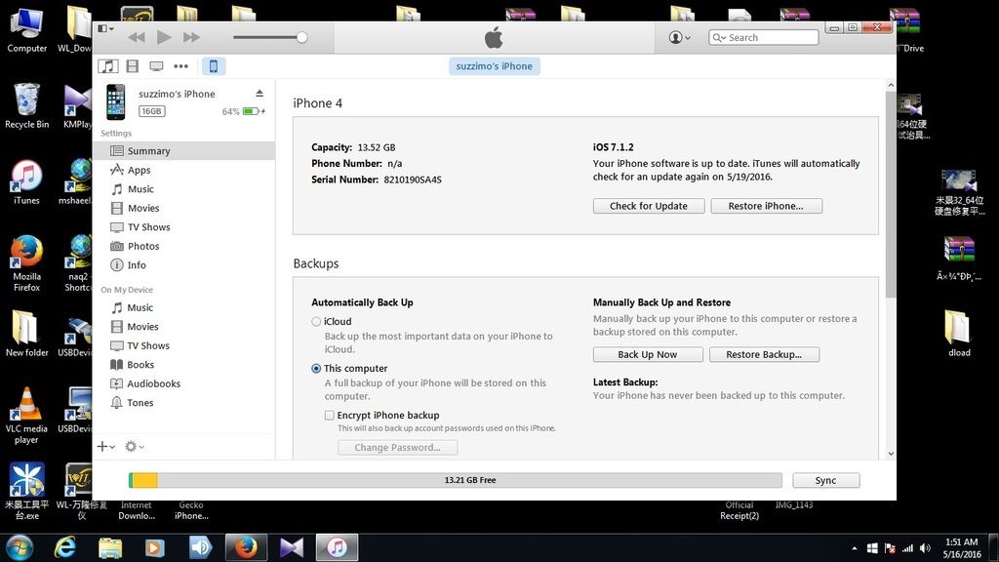Skip to next track with fast-forward
The image size is (999, 562).
click(192, 37)
